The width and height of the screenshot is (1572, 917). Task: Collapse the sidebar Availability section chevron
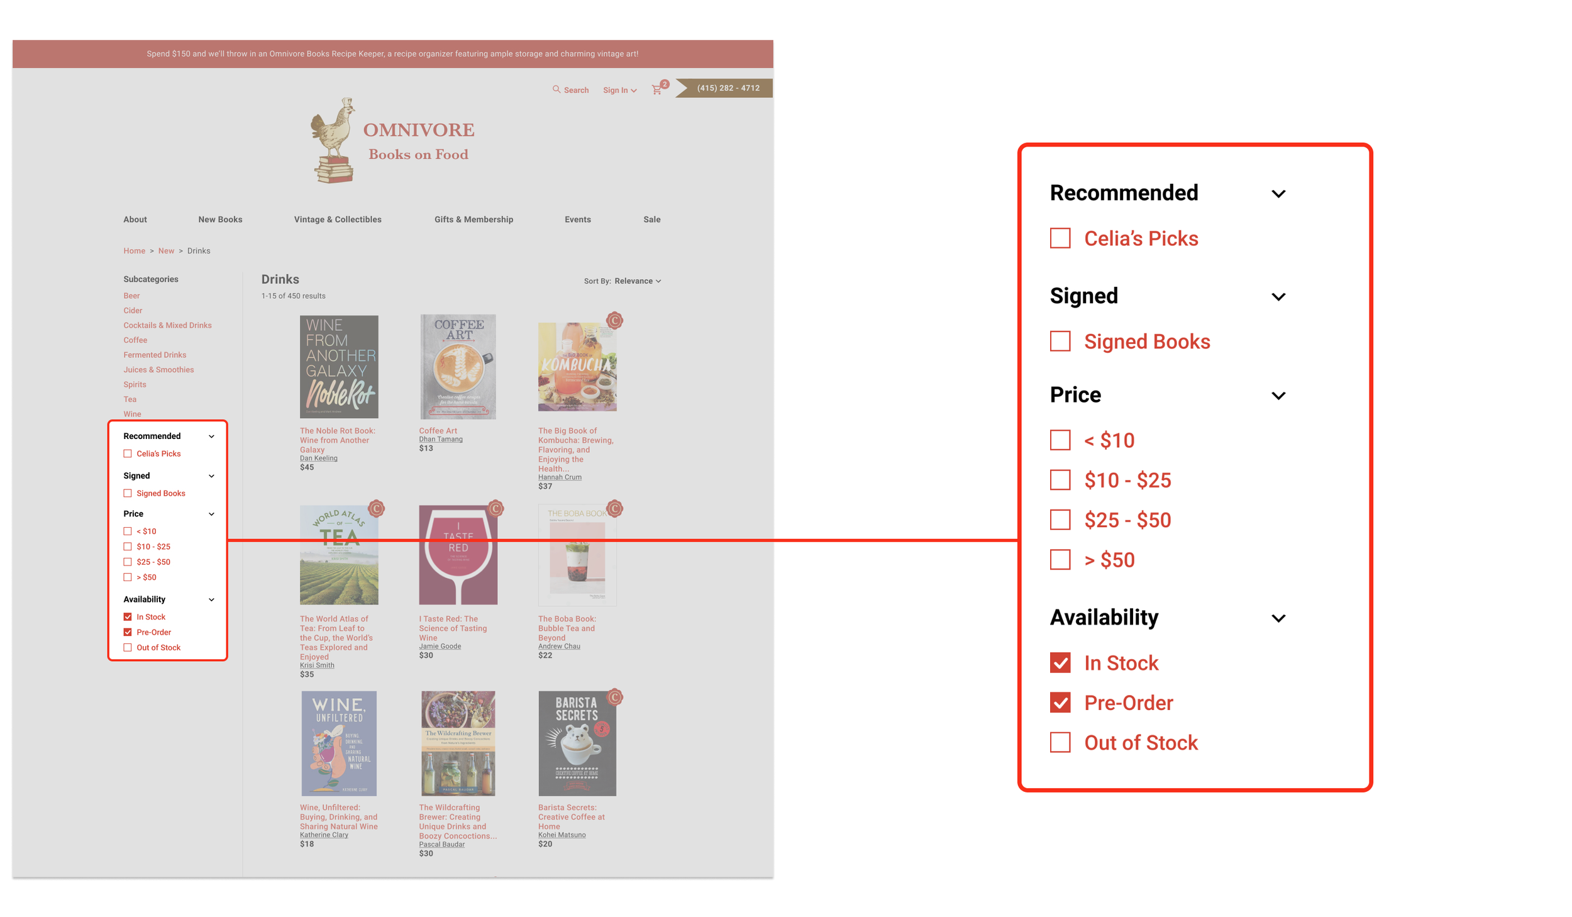[211, 599]
